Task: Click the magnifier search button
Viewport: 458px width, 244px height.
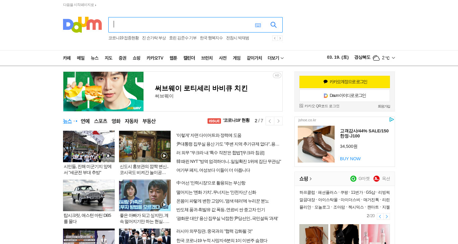Action: tap(274, 25)
